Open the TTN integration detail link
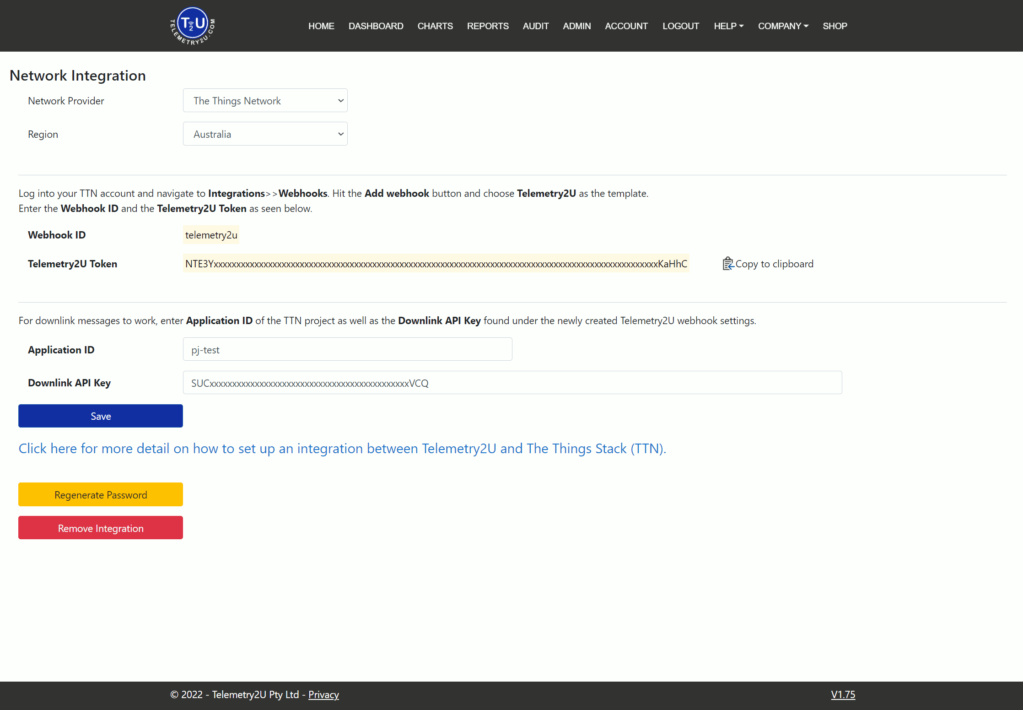The width and height of the screenshot is (1023, 710). point(342,449)
